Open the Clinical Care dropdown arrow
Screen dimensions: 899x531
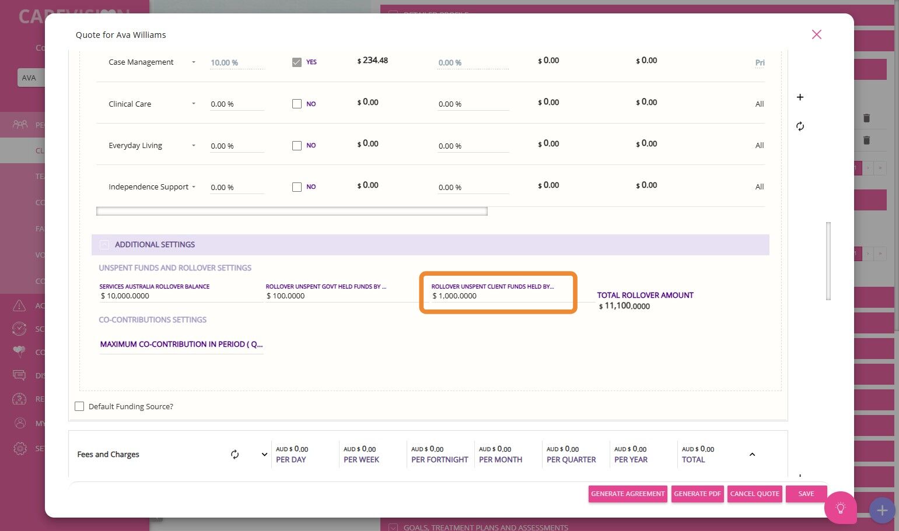pos(194,104)
